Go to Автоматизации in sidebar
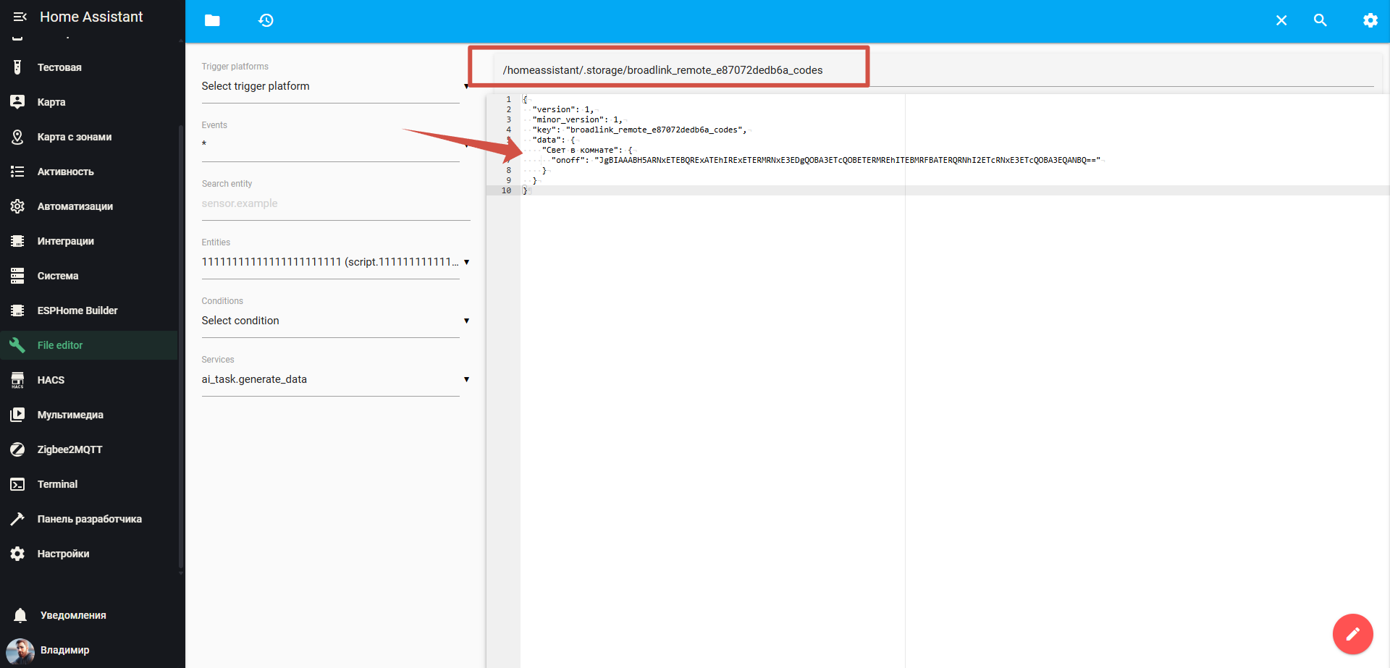Image resolution: width=1390 pixels, height=668 pixels. [x=75, y=206]
